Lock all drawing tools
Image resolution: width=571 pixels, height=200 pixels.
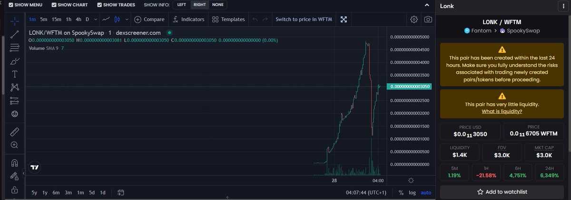point(15,190)
